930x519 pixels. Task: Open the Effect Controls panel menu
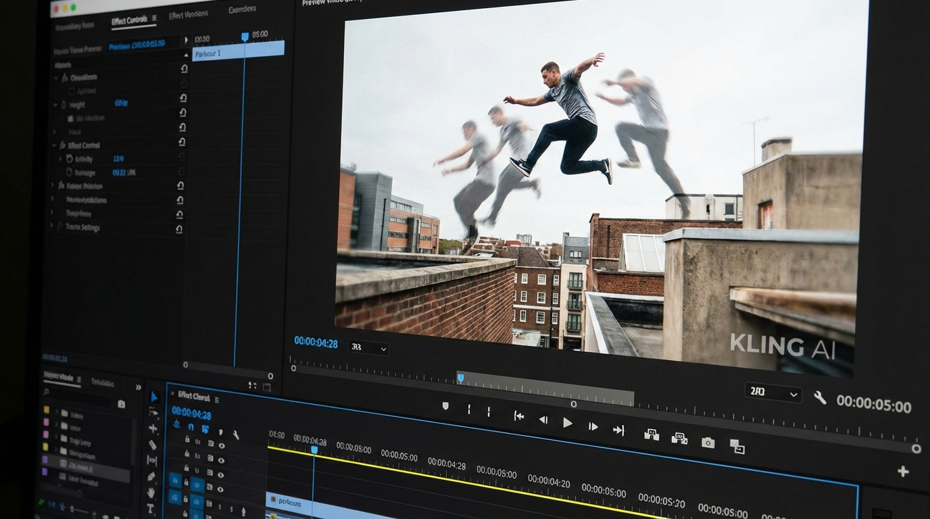click(154, 18)
